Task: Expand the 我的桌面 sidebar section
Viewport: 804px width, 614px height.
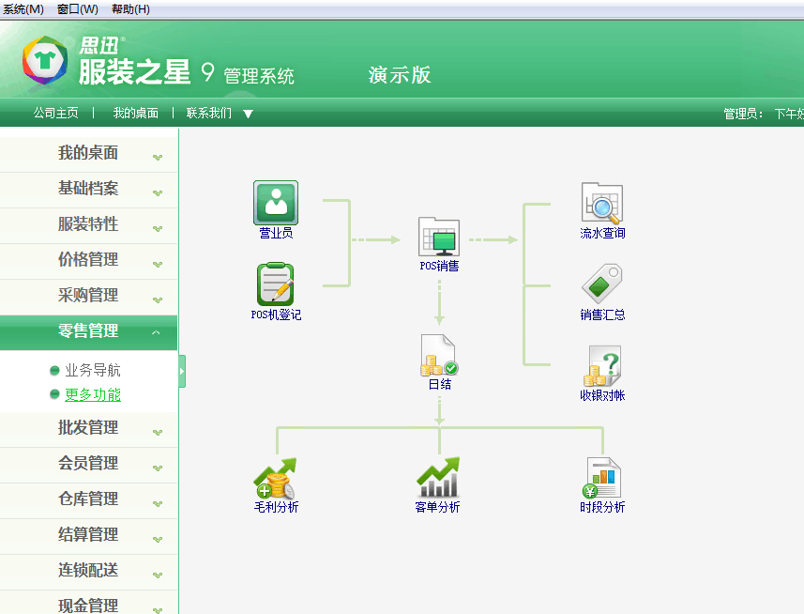Action: (89, 153)
